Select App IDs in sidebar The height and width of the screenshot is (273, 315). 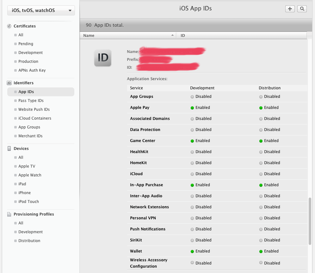[26, 92]
